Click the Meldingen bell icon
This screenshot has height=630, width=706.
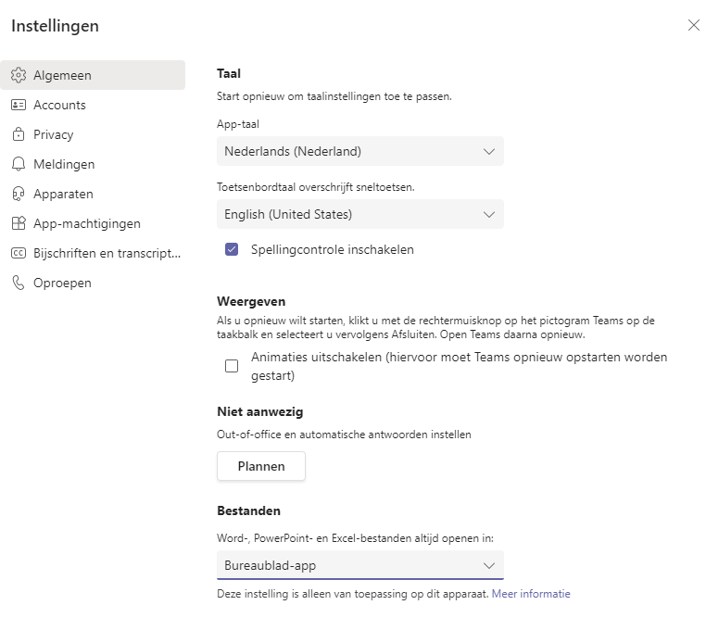(19, 164)
